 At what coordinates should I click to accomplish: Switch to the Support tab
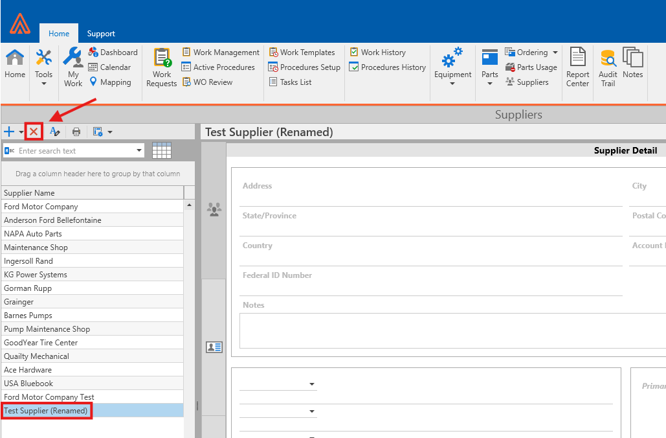click(101, 34)
